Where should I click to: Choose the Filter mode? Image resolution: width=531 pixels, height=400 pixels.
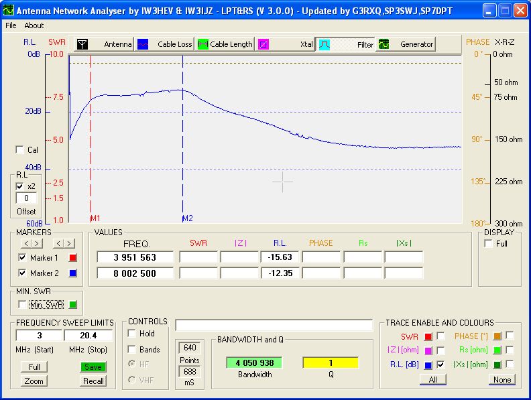[346, 44]
